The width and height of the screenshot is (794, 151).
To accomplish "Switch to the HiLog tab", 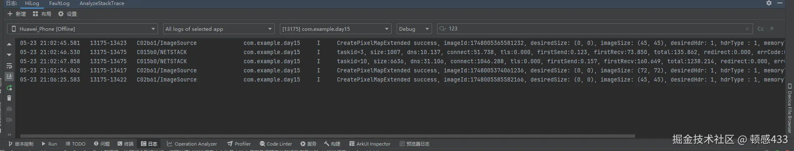I will coord(32,3).
